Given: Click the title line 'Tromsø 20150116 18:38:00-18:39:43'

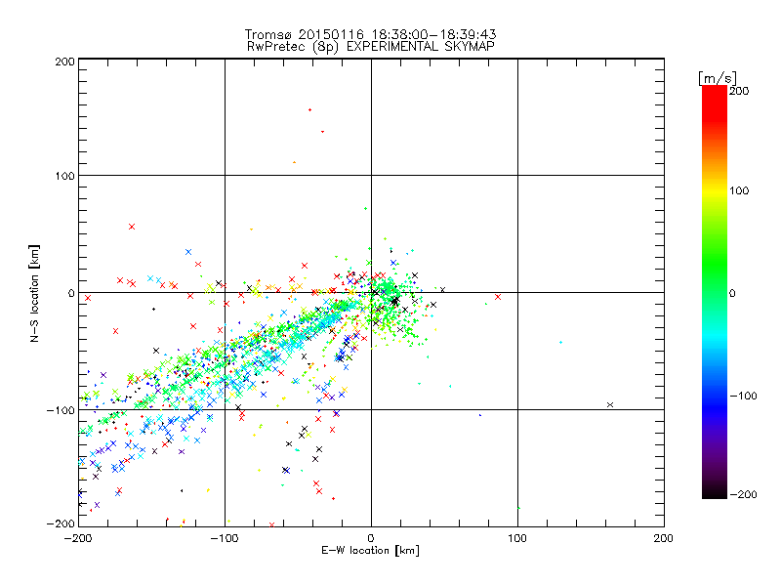Looking at the screenshot, I should [370, 34].
